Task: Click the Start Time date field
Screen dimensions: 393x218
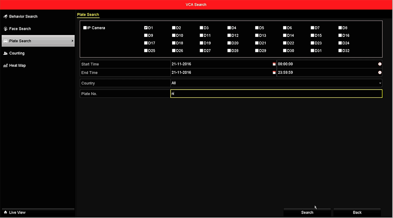Action: click(x=223, y=64)
